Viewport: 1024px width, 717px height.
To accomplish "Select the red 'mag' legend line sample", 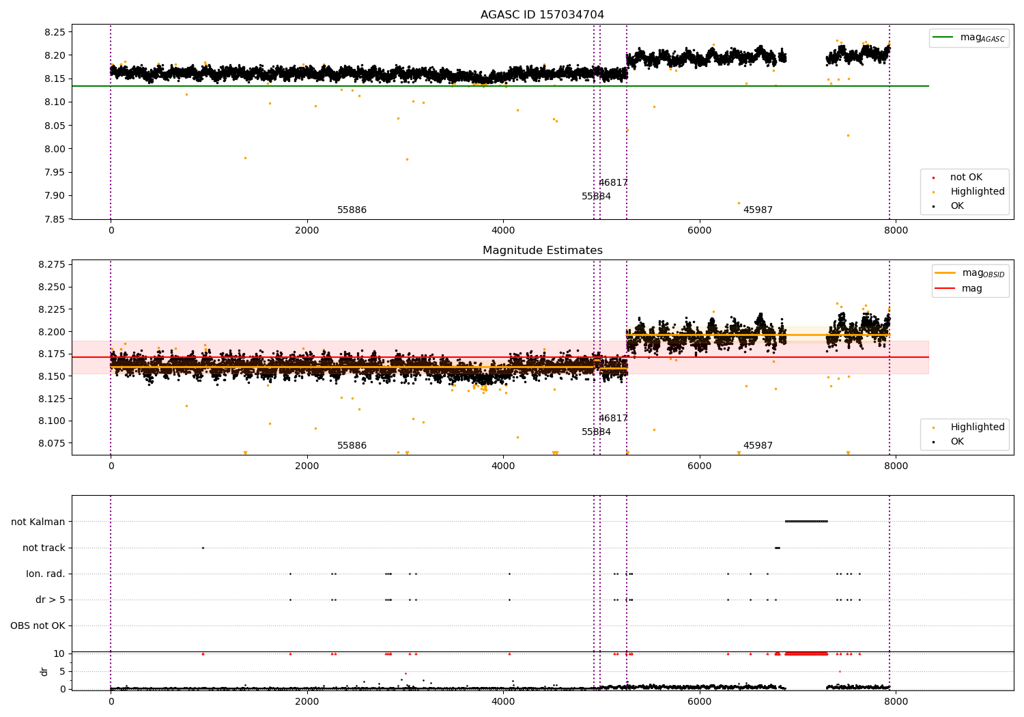I will click(x=945, y=289).
